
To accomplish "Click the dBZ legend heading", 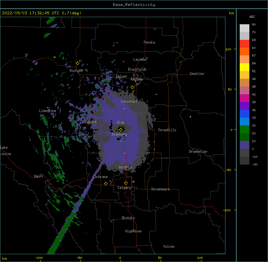I will pos(252,17).
